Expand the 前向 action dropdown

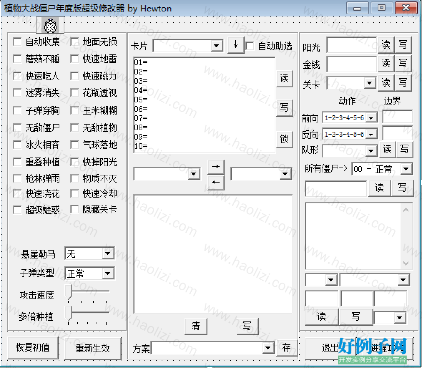click(x=371, y=118)
